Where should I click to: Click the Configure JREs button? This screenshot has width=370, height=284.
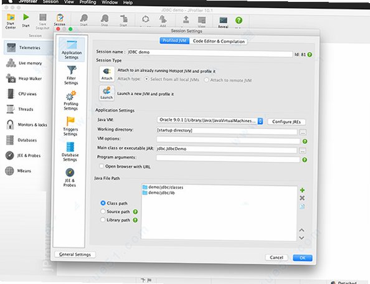(287, 121)
